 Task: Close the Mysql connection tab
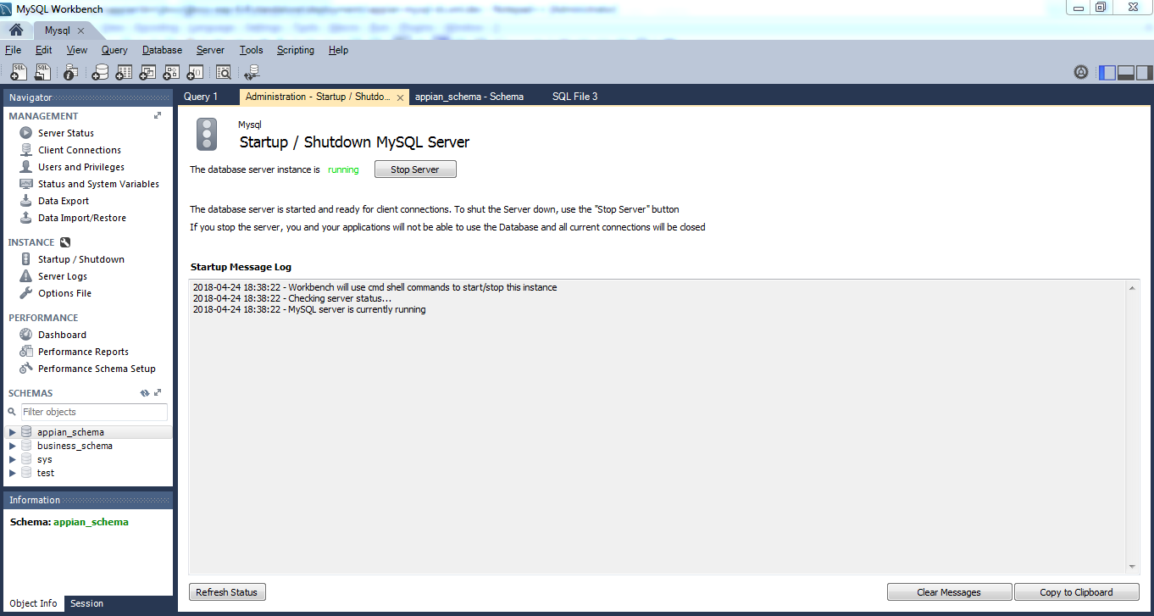tap(80, 31)
